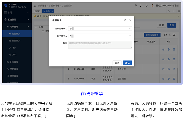Open the 客户继承人 dropdown

click(99, 36)
